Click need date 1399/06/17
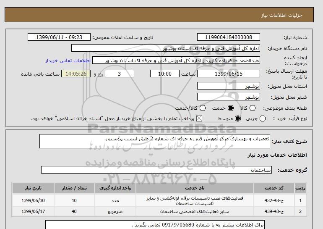The height and width of the screenshot is (229, 323). click(x=33, y=211)
